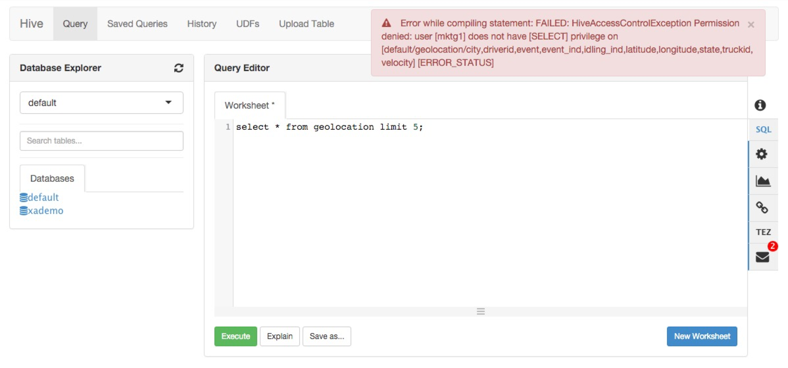Click the red notification badge 2
788x368 pixels.
(x=773, y=246)
